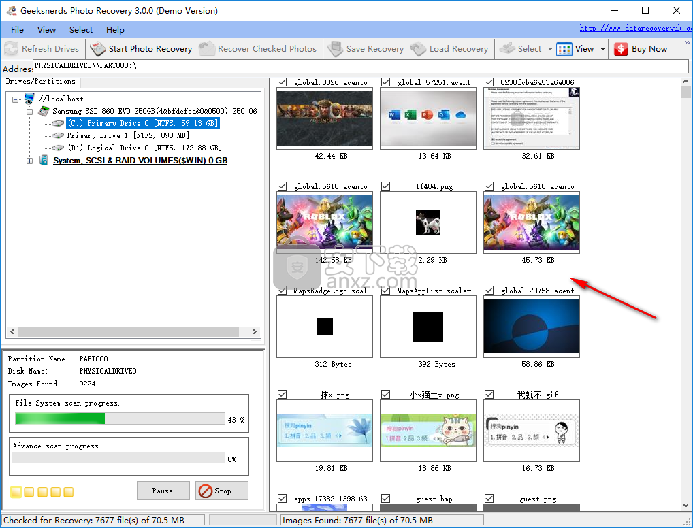Click the Load Recovery icon
This screenshot has width=693, height=528.
click(x=418, y=48)
